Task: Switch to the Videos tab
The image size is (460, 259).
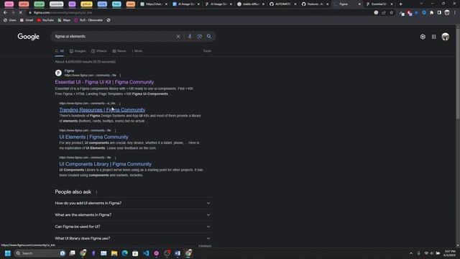Action: point(99,51)
